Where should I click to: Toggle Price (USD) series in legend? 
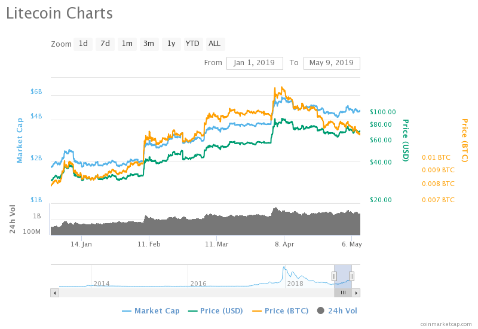click(216, 311)
